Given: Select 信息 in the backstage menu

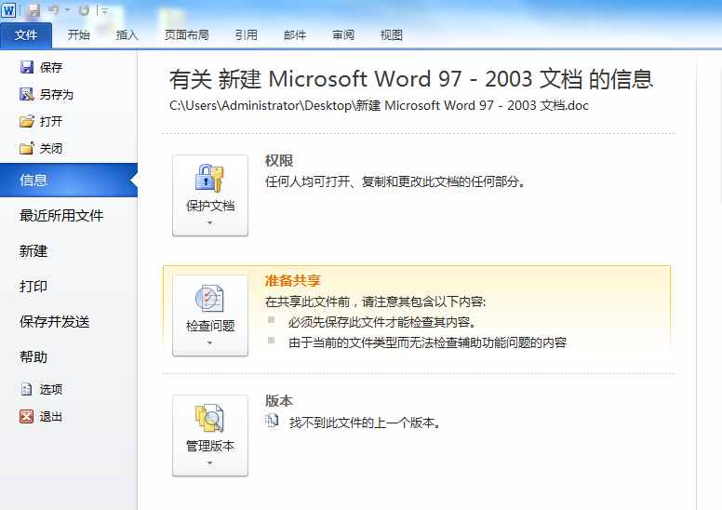Looking at the screenshot, I should [69, 181].
